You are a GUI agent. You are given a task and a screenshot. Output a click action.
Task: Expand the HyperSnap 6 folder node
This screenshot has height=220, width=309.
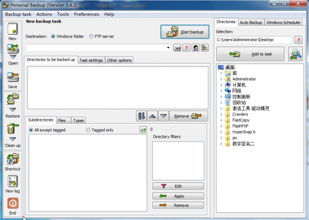coord(222,132)
